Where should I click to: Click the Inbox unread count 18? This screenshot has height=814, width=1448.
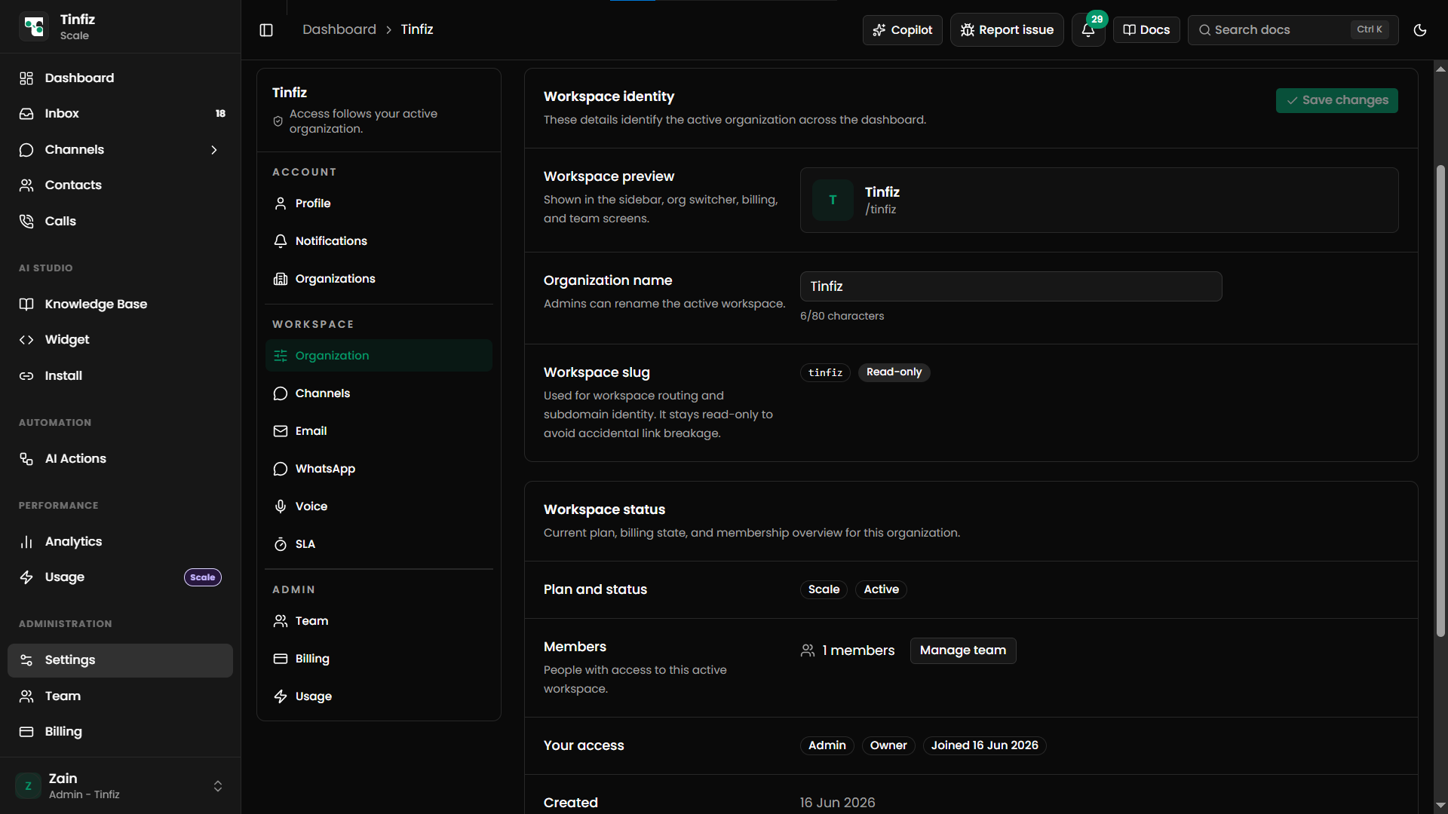pyautogui.click(x=220, y=114)
